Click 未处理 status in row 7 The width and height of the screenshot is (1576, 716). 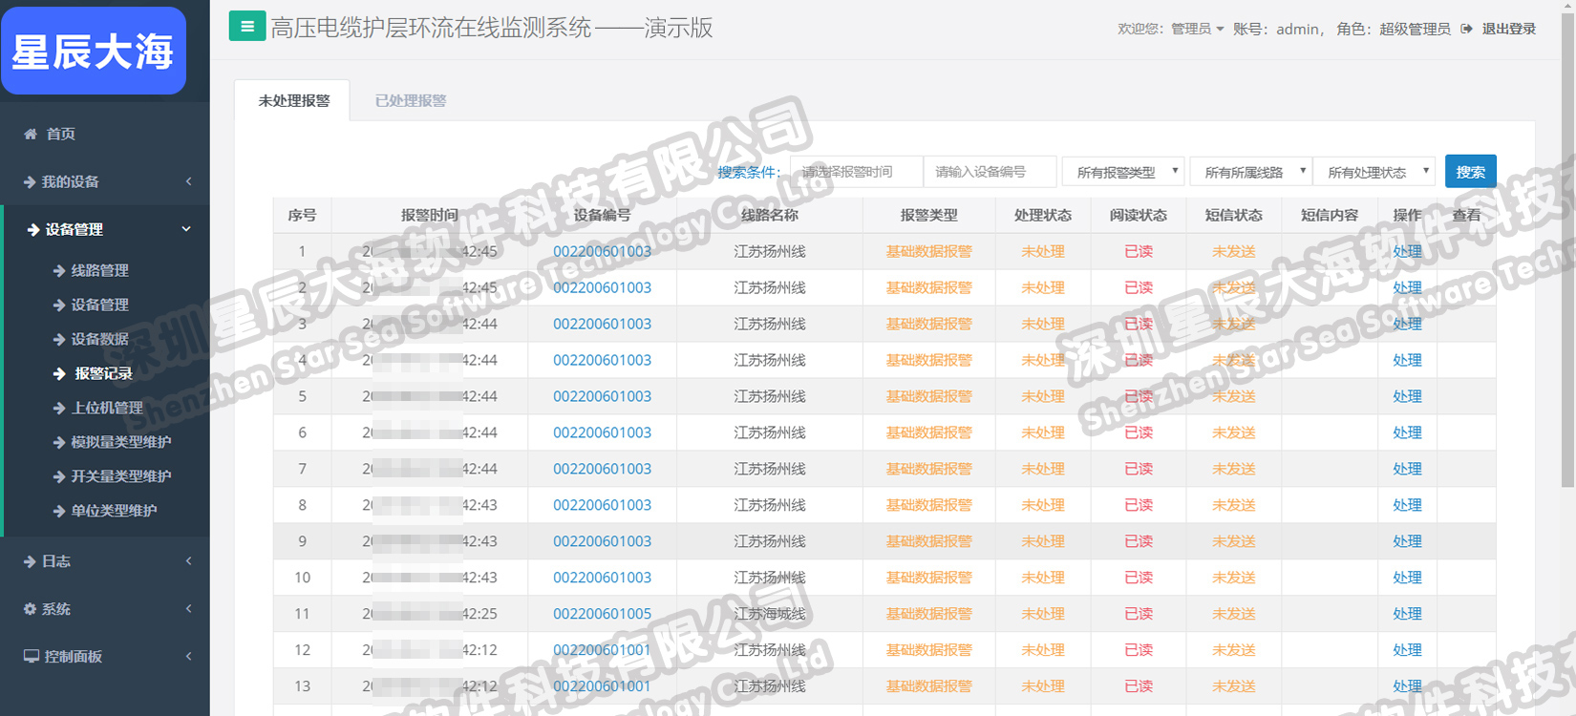[1043, 470]
